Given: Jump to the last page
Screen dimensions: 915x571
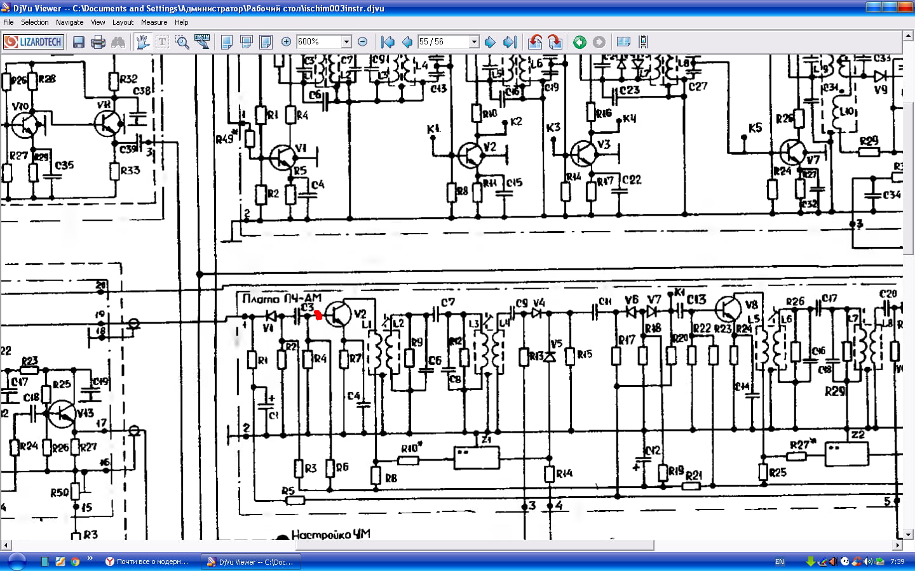Looking at the screenshot, I should click(x=510, y=42).
